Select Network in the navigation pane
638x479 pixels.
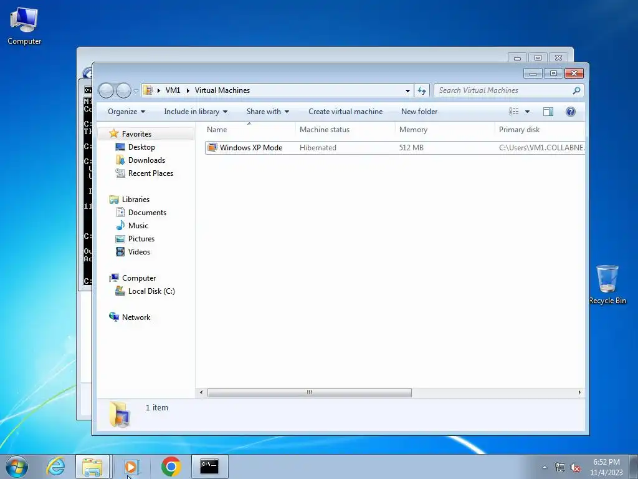point(136,317)
